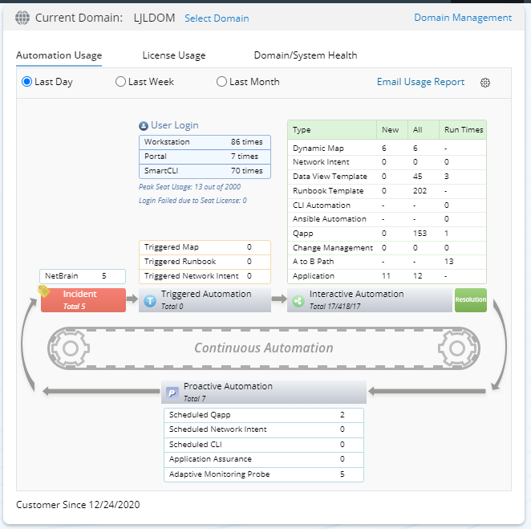Click the Portal 7 times row

(205, 157)
